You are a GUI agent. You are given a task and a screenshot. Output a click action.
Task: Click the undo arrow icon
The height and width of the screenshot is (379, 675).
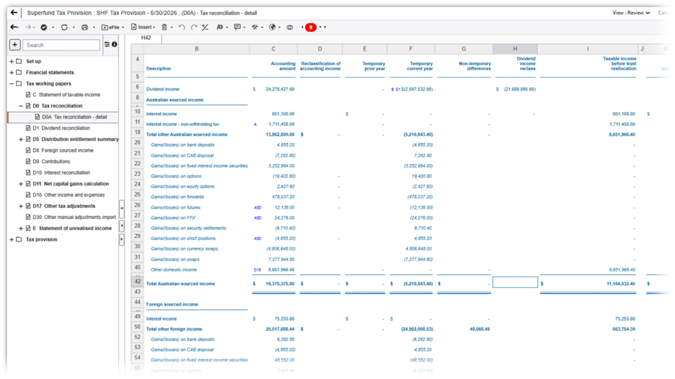pos(181,27)
